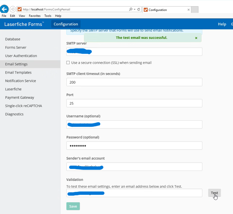Dismiss the test email successful notification
Image resolution: width=233 pixels, height=214 pixels.
coord(196,38)
